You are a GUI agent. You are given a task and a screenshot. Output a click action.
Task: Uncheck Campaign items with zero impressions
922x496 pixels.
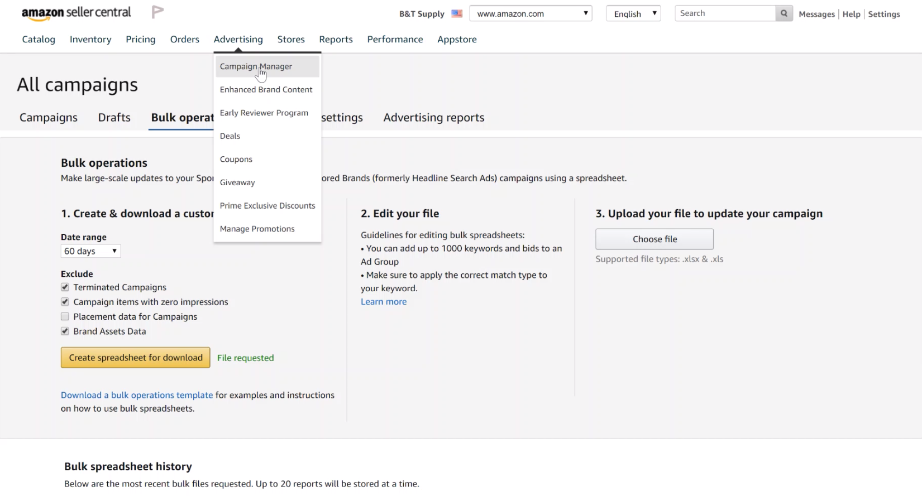click(65, 302)
